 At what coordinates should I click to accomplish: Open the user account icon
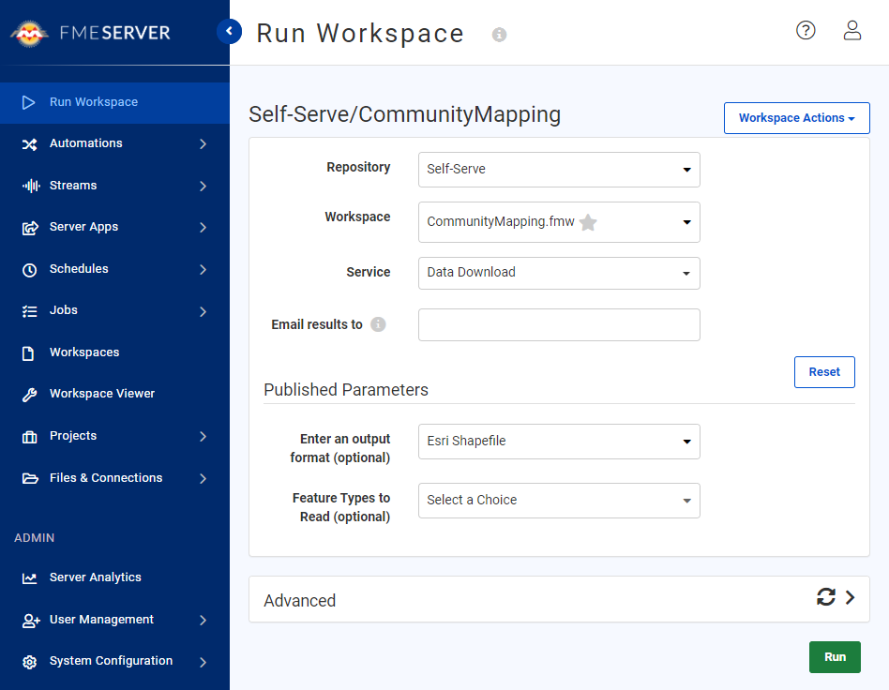pos(852,30)
